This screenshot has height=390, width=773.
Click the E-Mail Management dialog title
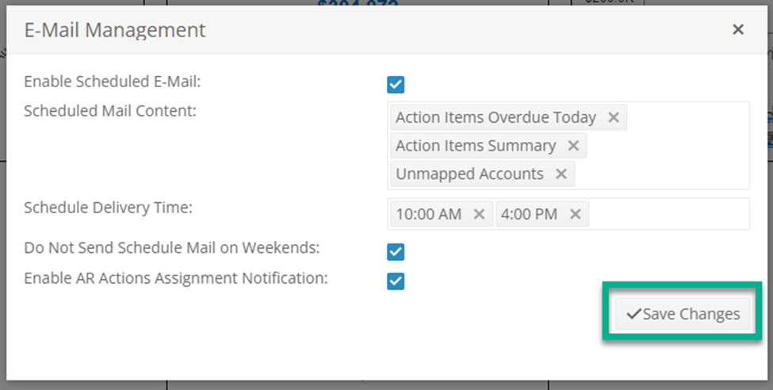point(115,30)
